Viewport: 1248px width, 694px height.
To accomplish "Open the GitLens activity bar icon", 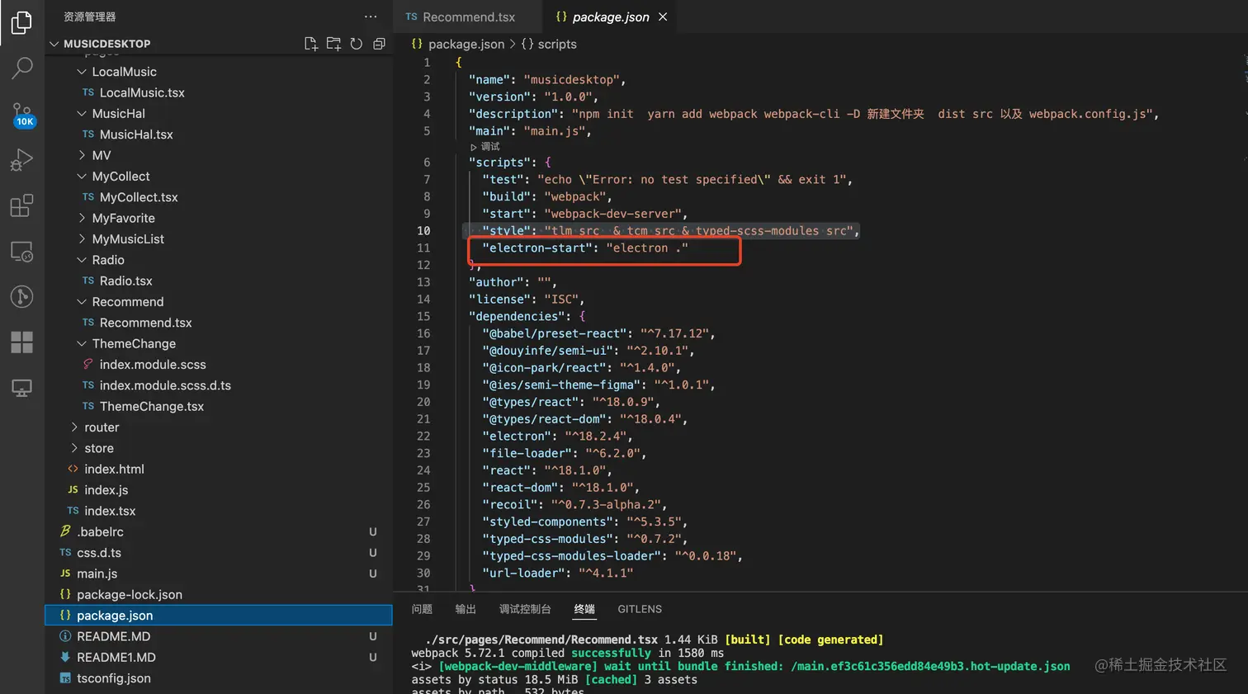I will coord(21,296).
